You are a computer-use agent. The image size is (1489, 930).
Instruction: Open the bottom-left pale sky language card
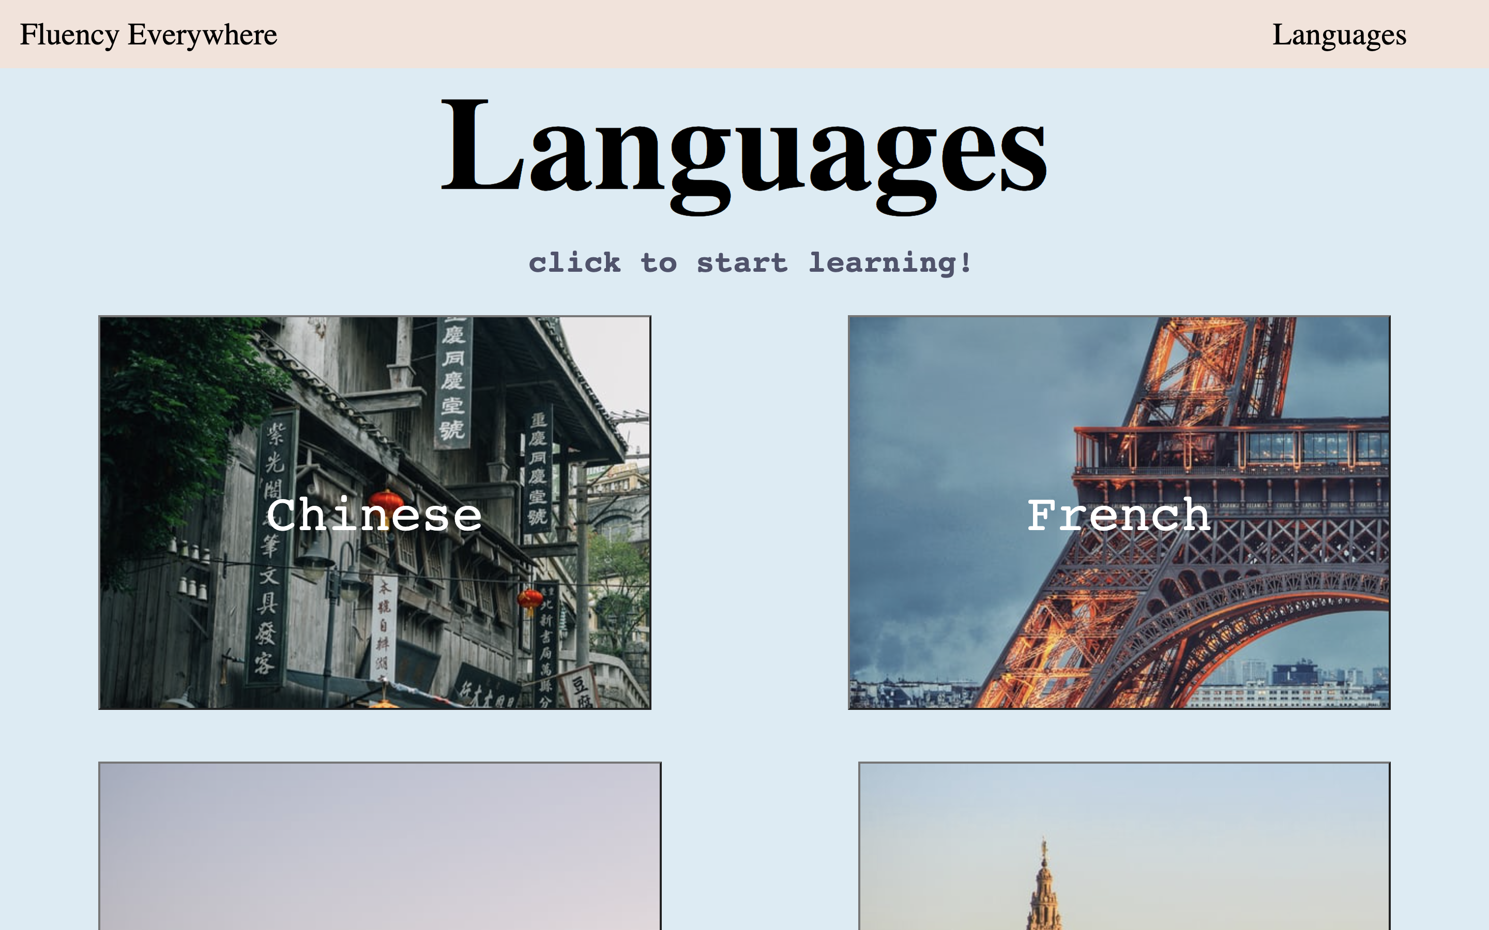[x=379, y=846]
